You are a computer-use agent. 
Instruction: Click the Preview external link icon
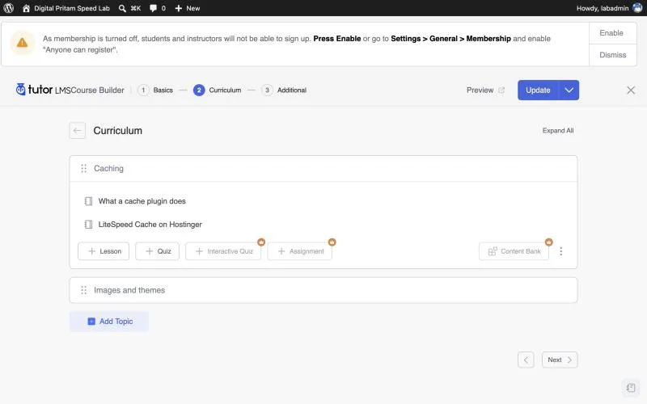click(501, 90)
